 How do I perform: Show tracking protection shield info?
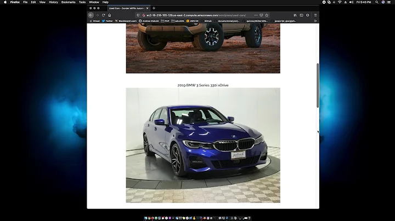(138, 15)
